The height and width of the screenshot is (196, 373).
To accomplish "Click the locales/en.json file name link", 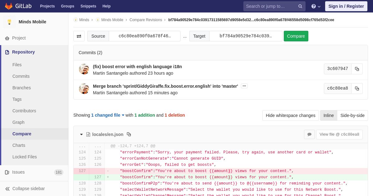I will coord(108,134).
